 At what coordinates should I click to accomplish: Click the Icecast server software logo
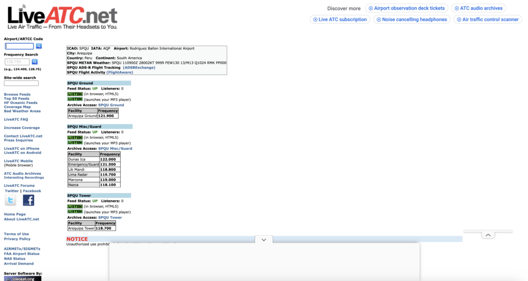pyautogui.click(x=23, y=278)
